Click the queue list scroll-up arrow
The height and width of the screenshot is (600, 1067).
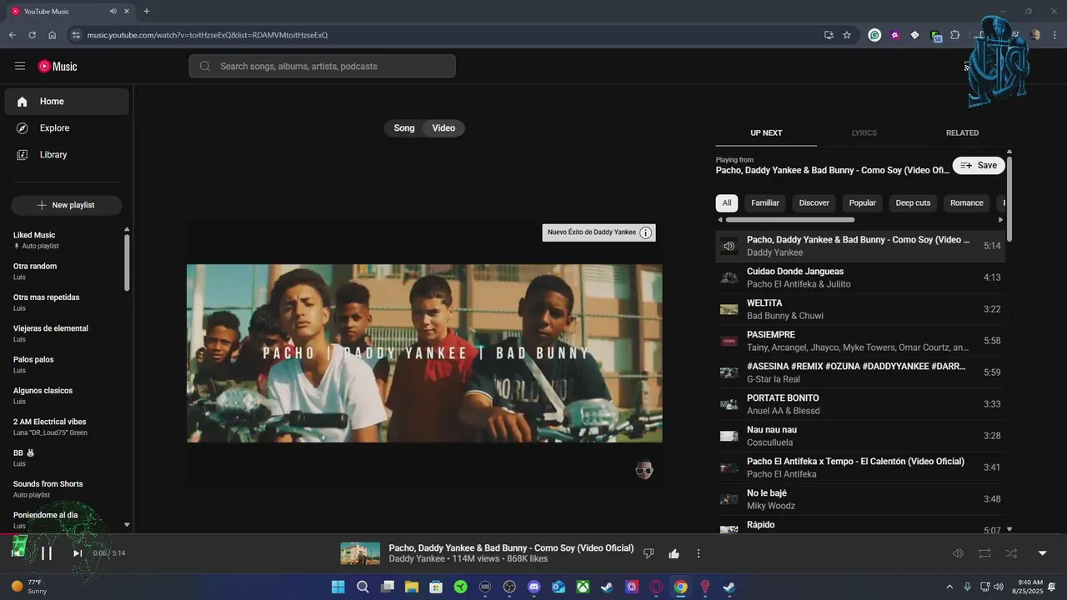(1009, 151)
